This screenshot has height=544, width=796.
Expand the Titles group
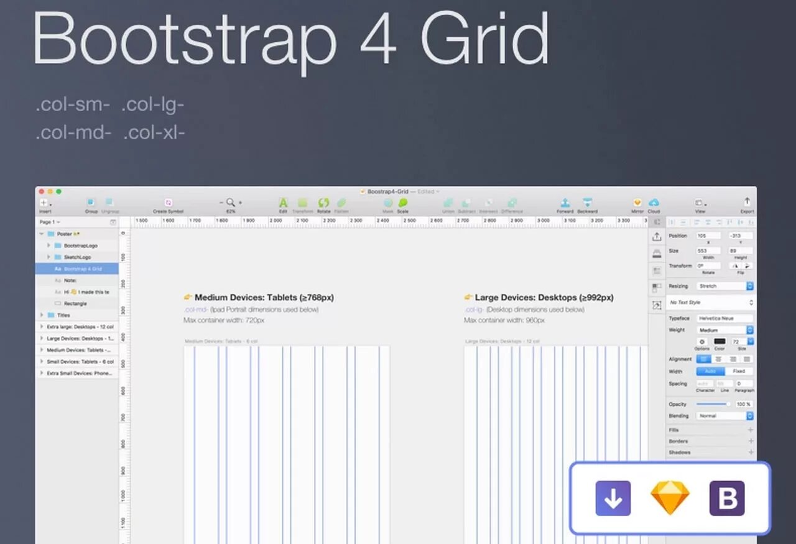[x=42, y=315]
